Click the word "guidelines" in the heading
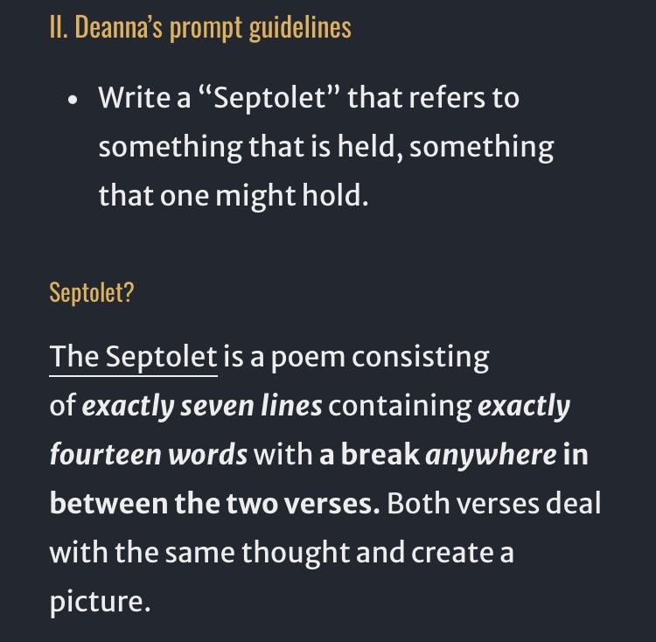Viewport: 656px width, 642px height. click(300, 27)
